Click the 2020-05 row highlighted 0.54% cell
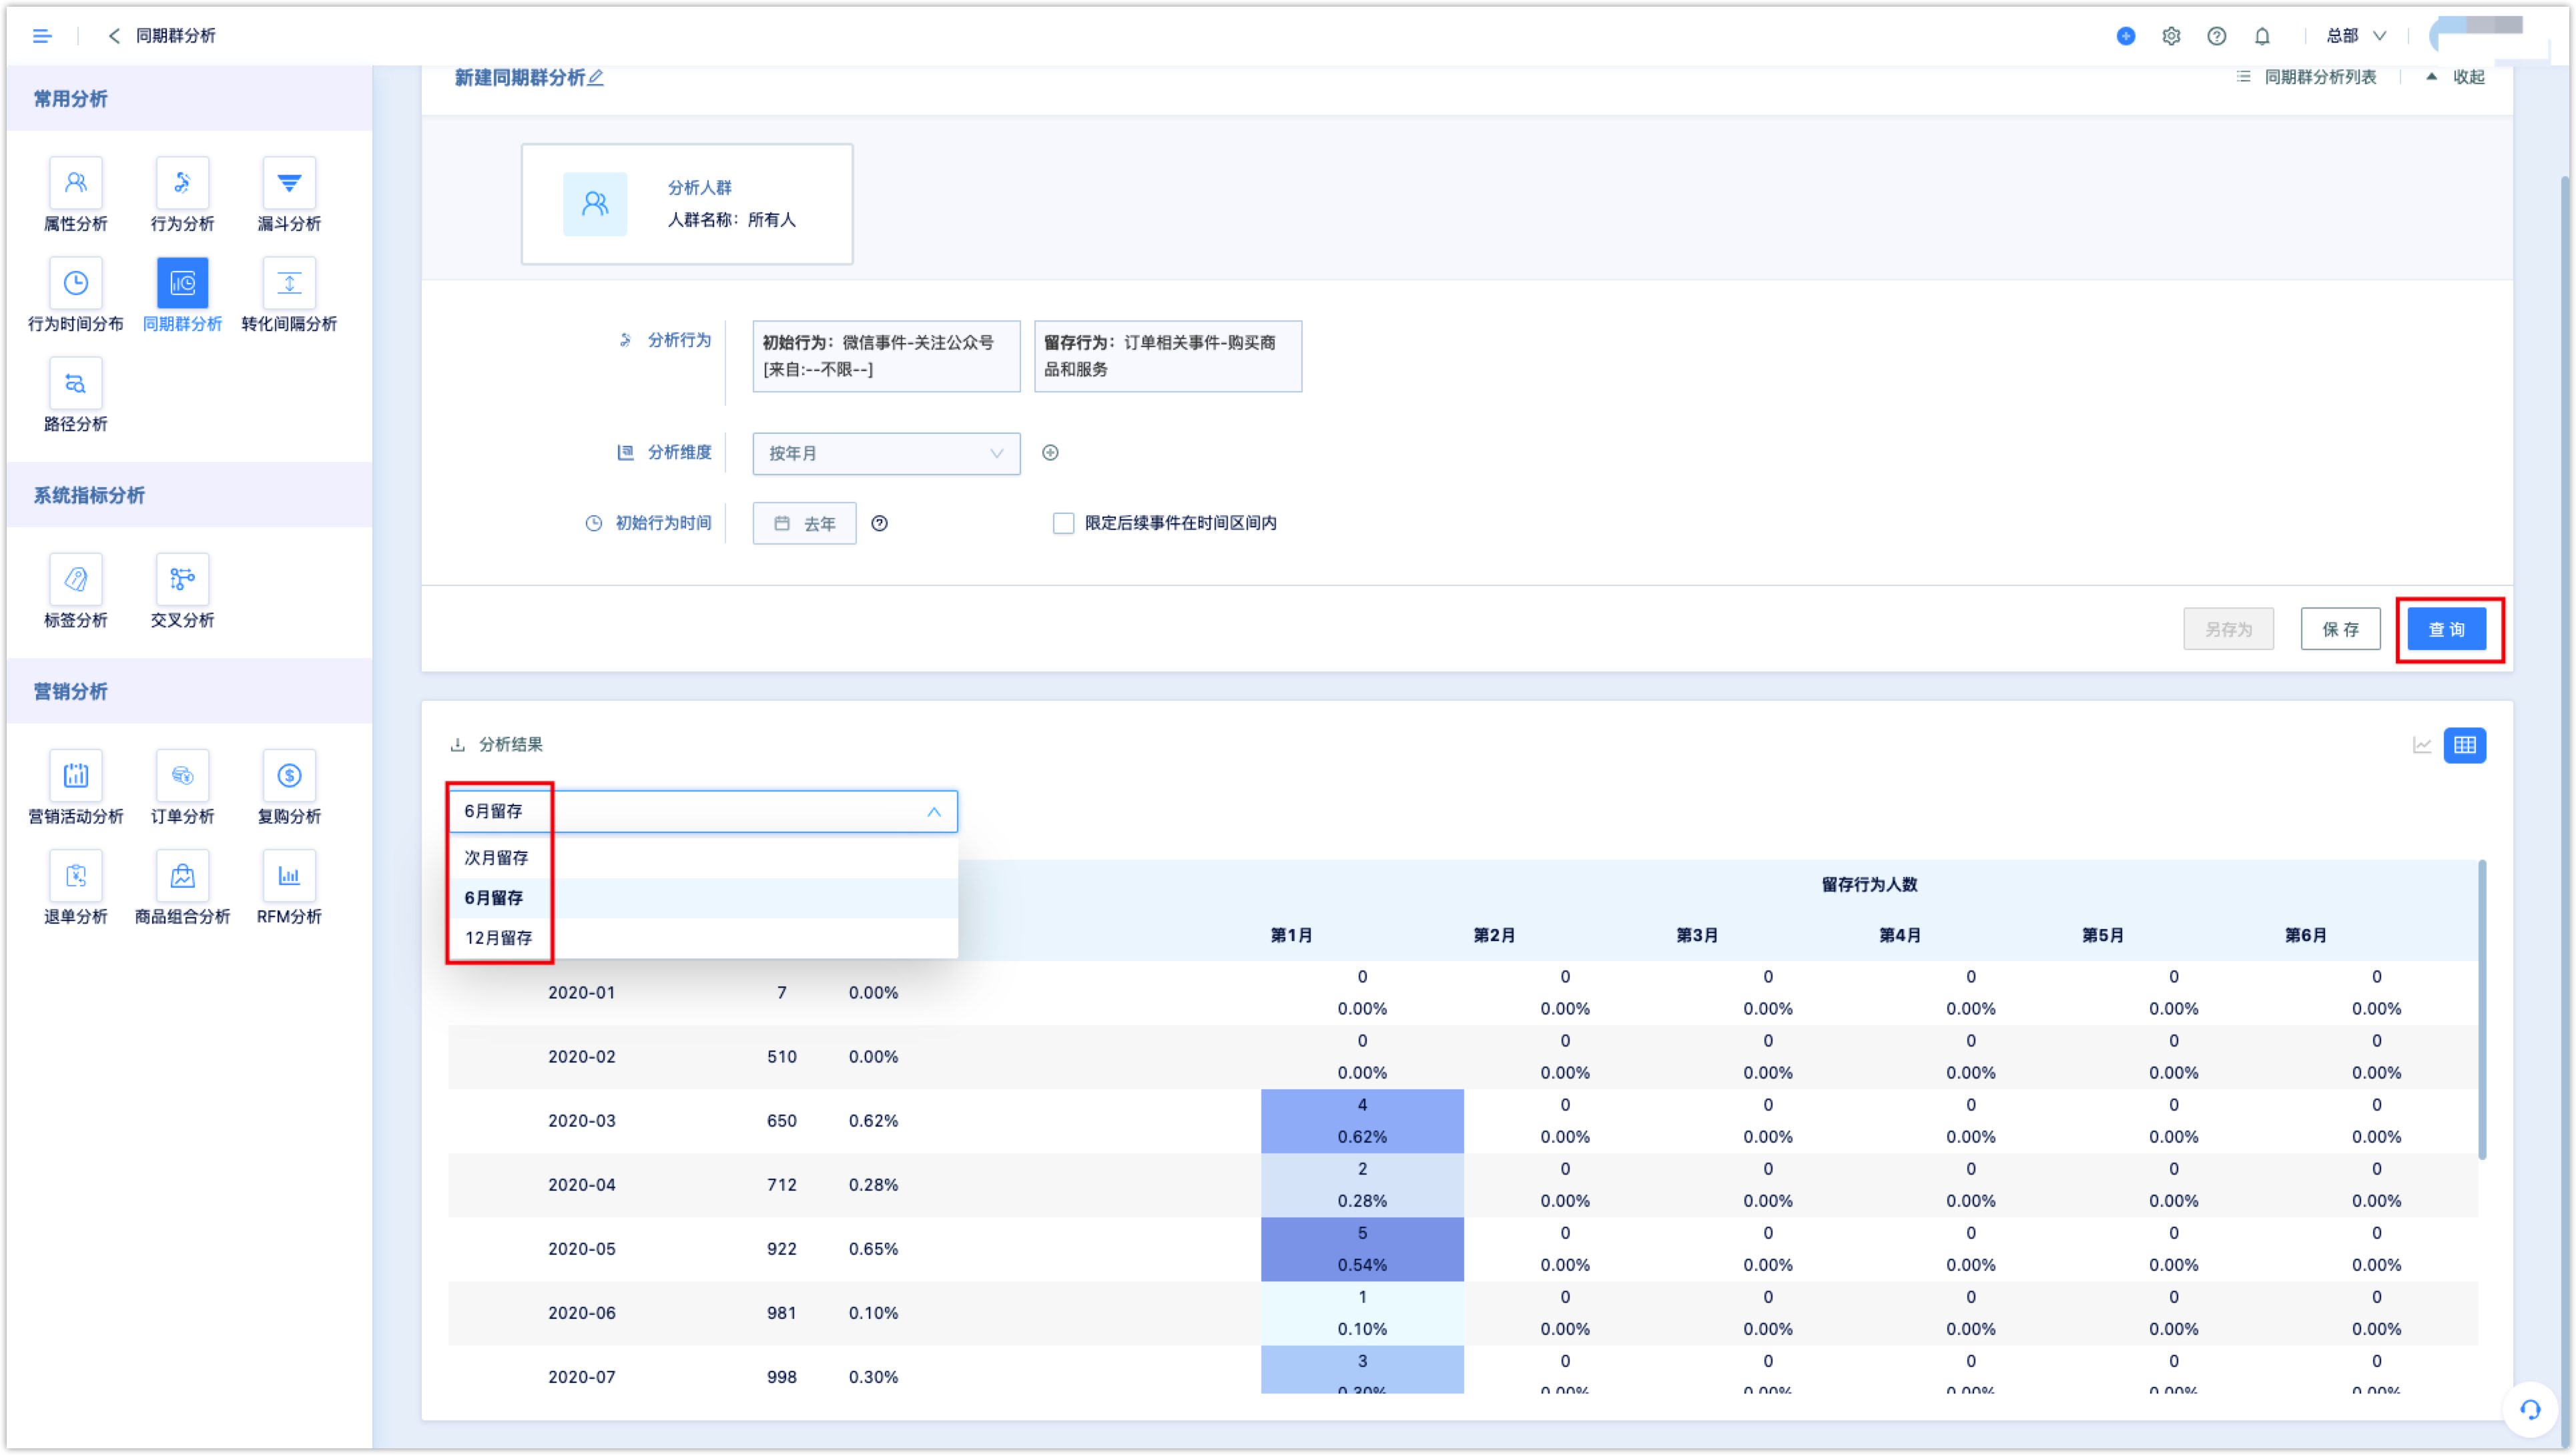Screen dimensions: 2576x1455 [1362, 1249]
